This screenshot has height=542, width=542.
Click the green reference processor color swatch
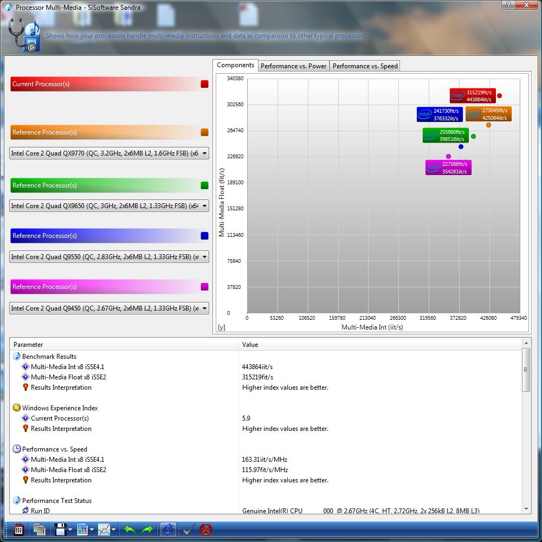pyautogui.click(x=205, y=185)
